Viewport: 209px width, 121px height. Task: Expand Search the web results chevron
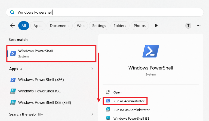92,114
